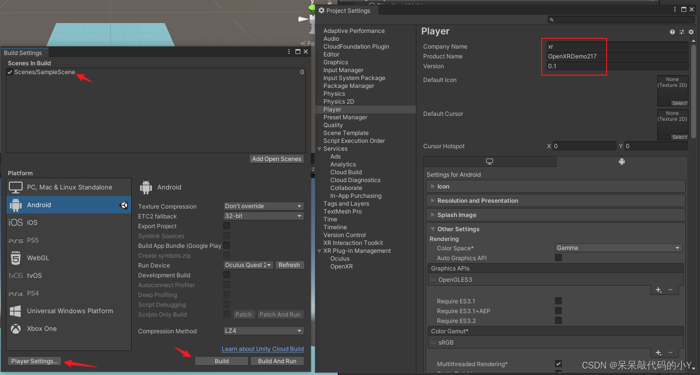Toggle the Auto Graphics API checkbox
The image size is (700, 375).
[558, 258]
